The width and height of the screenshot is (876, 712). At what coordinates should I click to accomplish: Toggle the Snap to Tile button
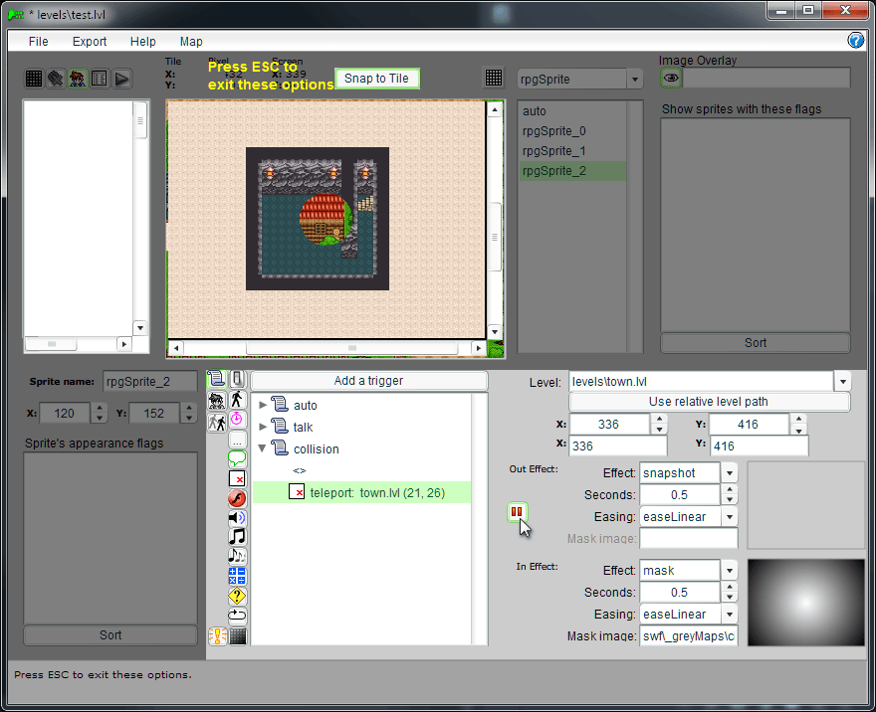coord(376,79)
